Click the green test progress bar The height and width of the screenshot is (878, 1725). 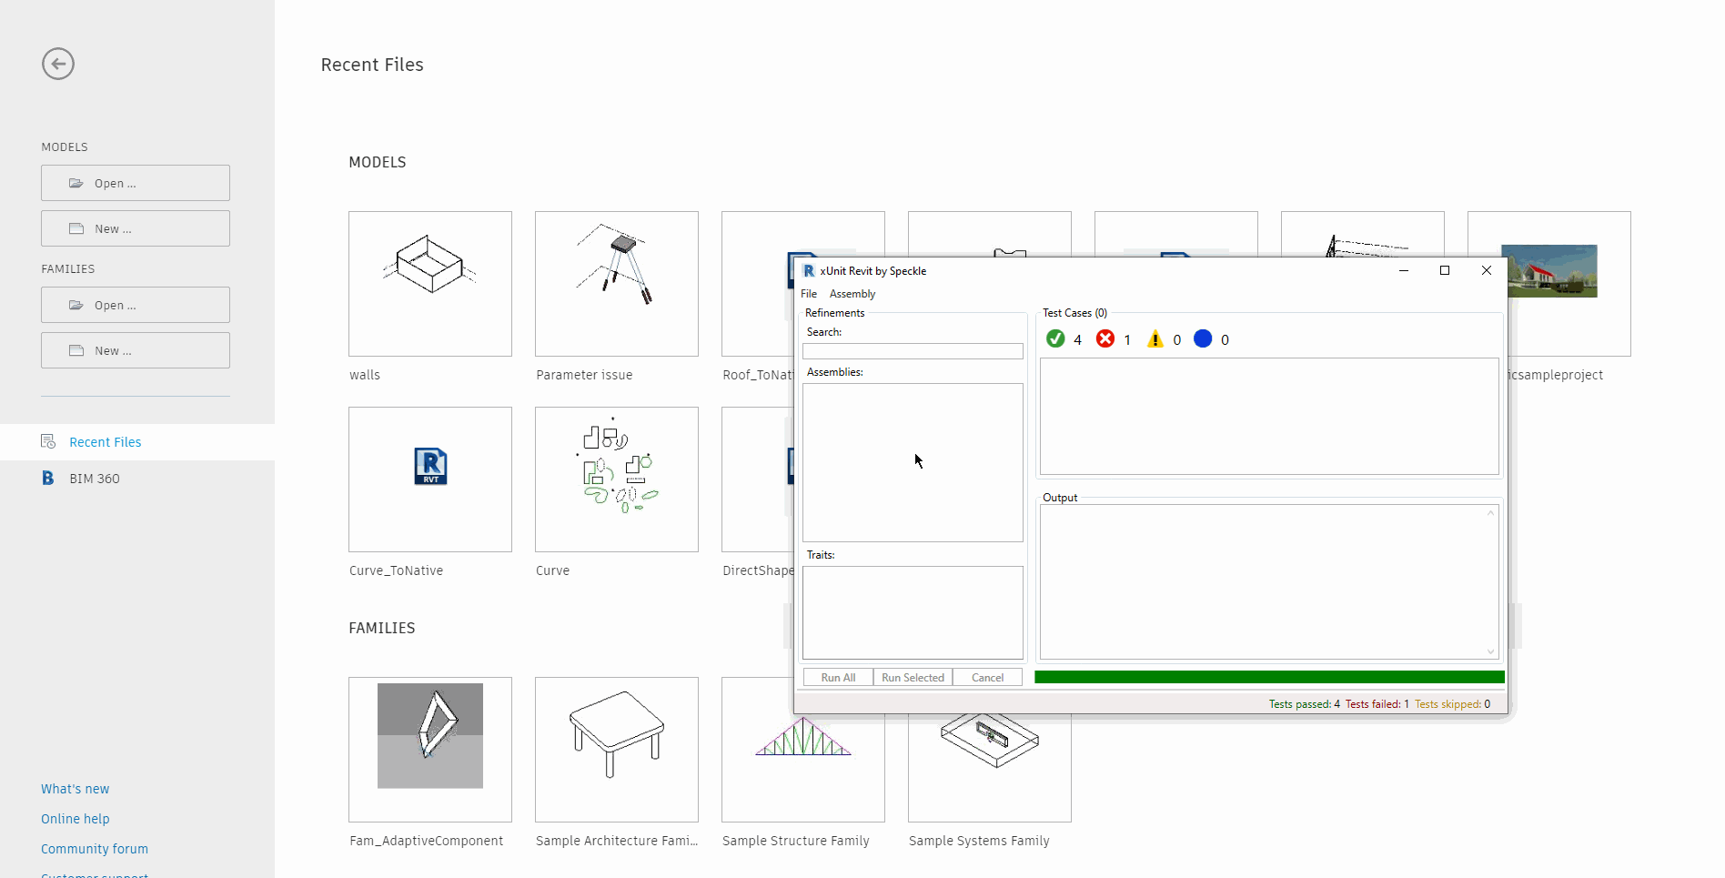(1269, 677)
